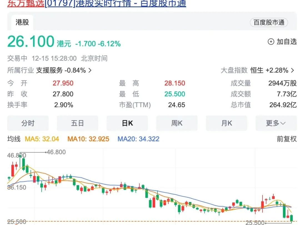The height and width of the screenshot is (225, 300).
Task: Open the 更多 dropdown
Action: [x=276, y=123]
